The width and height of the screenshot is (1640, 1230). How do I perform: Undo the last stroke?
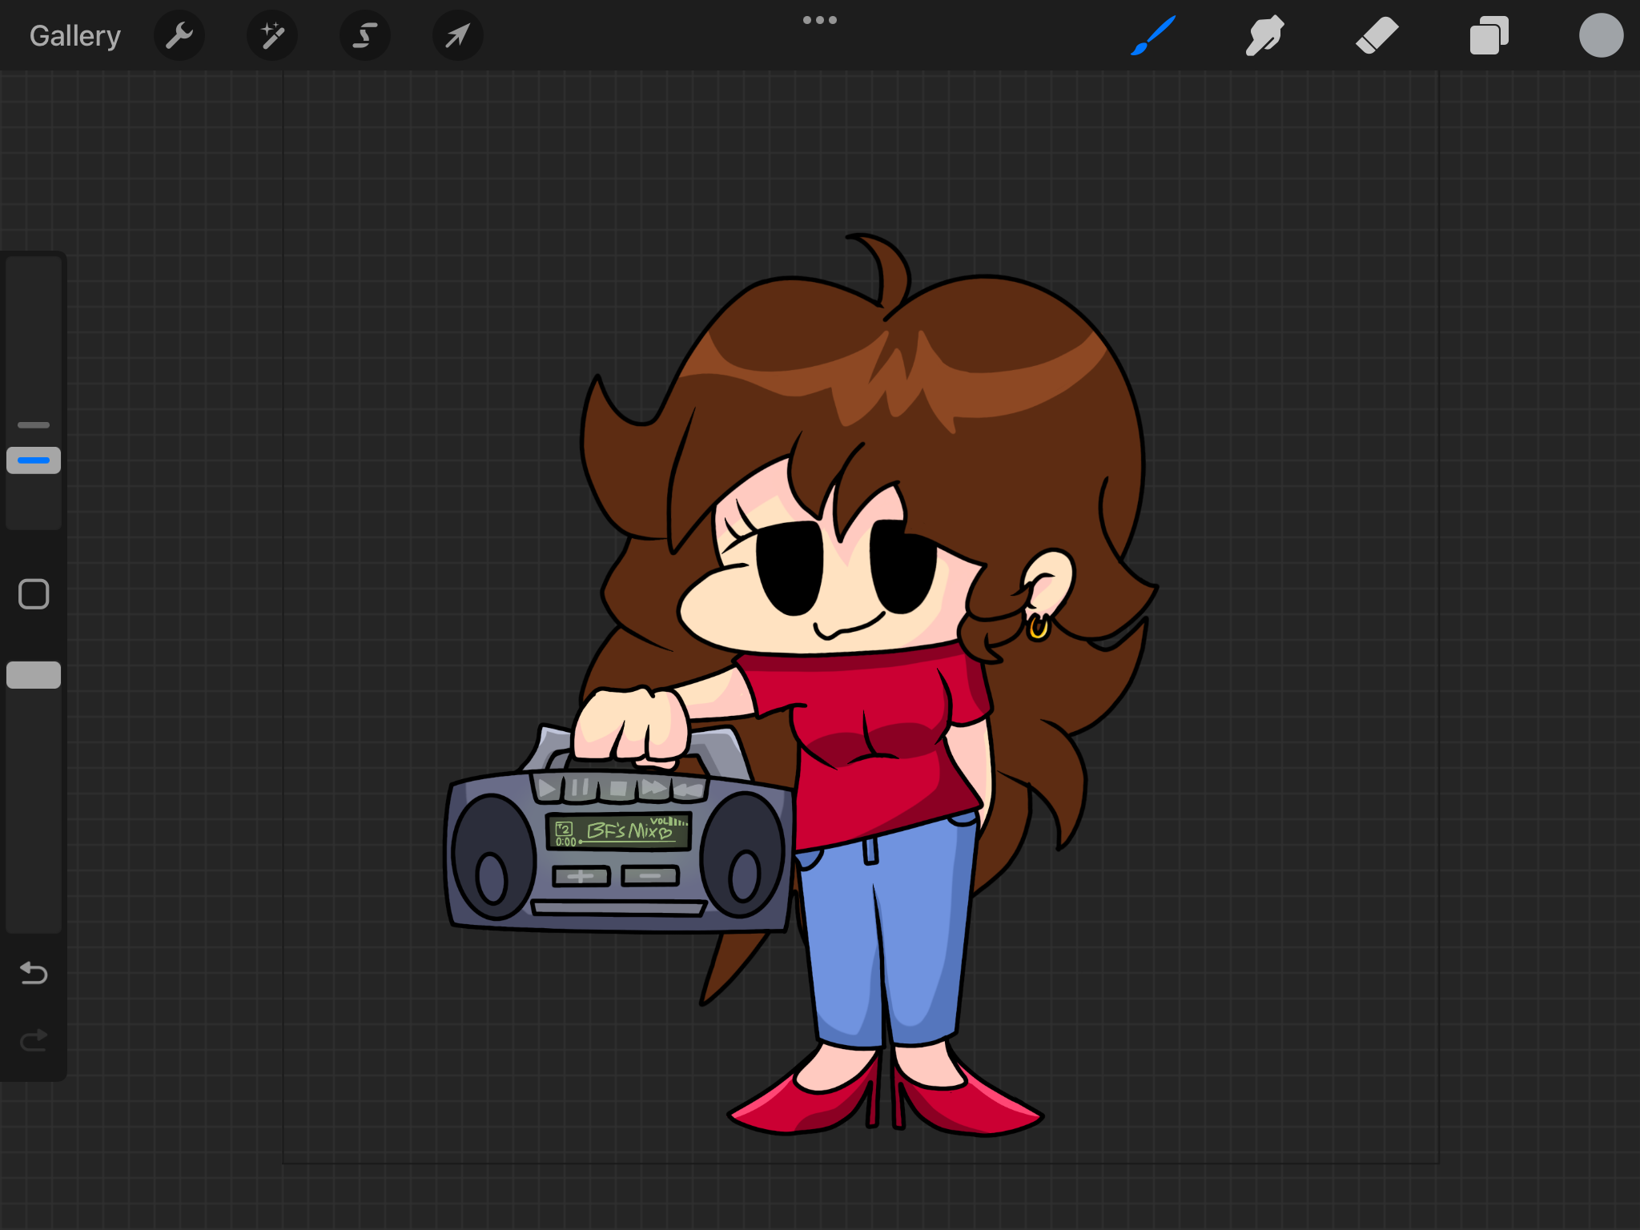(34, 973)
